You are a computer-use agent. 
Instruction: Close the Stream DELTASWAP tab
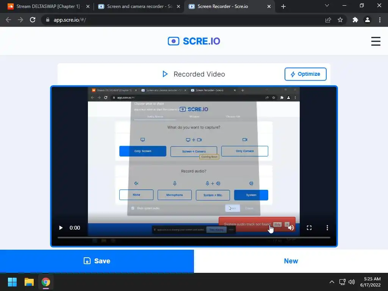(88, 7)
